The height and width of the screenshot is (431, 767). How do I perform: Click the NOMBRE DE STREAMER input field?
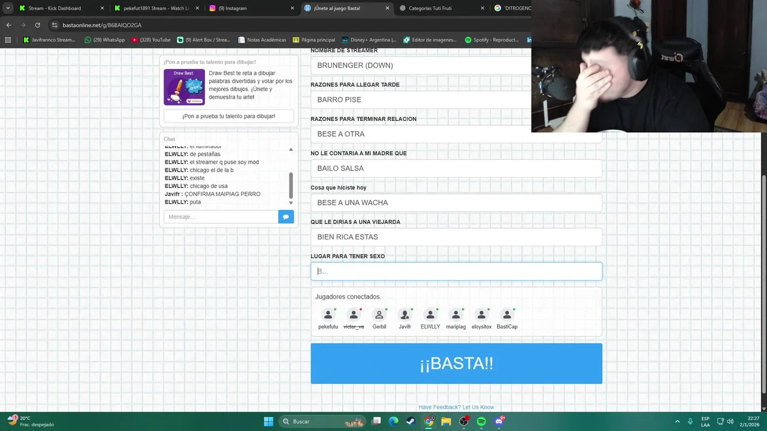click(x=421, y=65)
